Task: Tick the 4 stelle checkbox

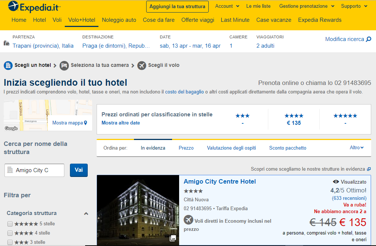Action: [x=10, y=233]
